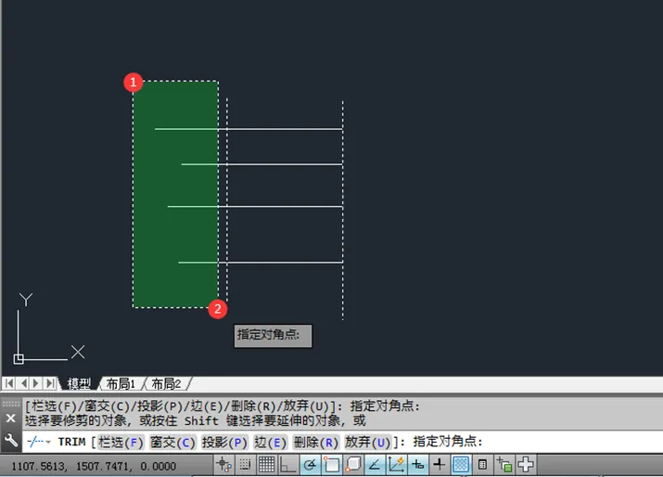Close the command line window

coord(10,419)
